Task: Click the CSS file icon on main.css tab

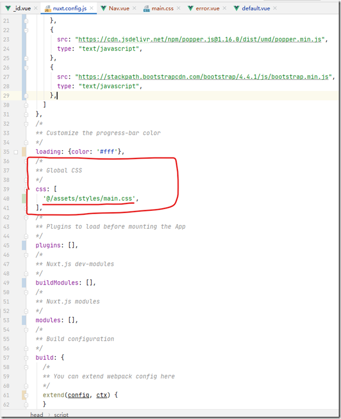Action: [146, 9]
